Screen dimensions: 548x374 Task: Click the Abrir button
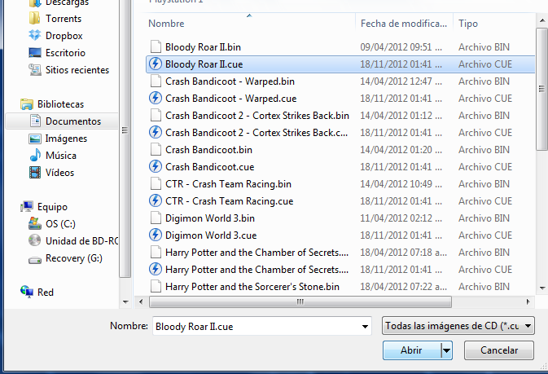click(x=412, y=350)
